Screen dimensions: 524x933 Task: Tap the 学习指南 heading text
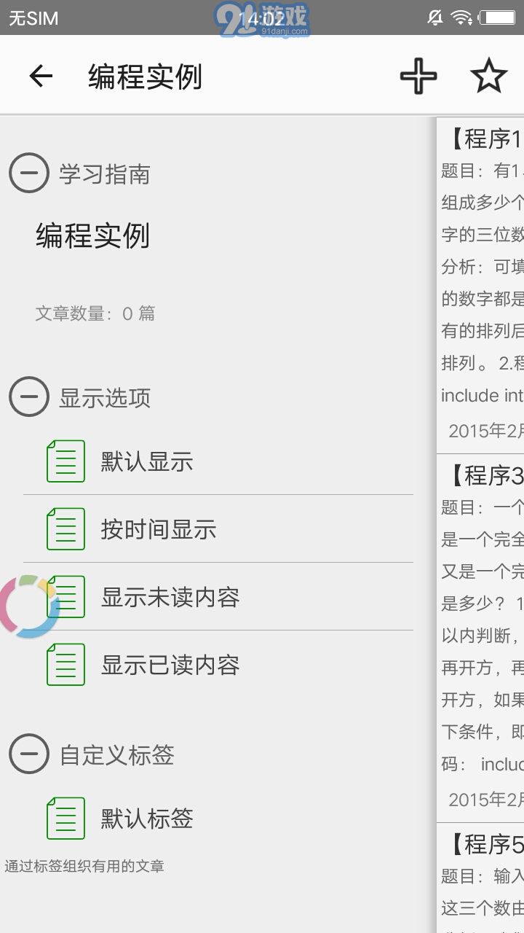[x=105, y=174]
